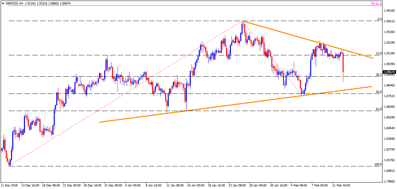
Task: Select the 23.6 Fibonacci level label
Action: (x=379, y=53)
